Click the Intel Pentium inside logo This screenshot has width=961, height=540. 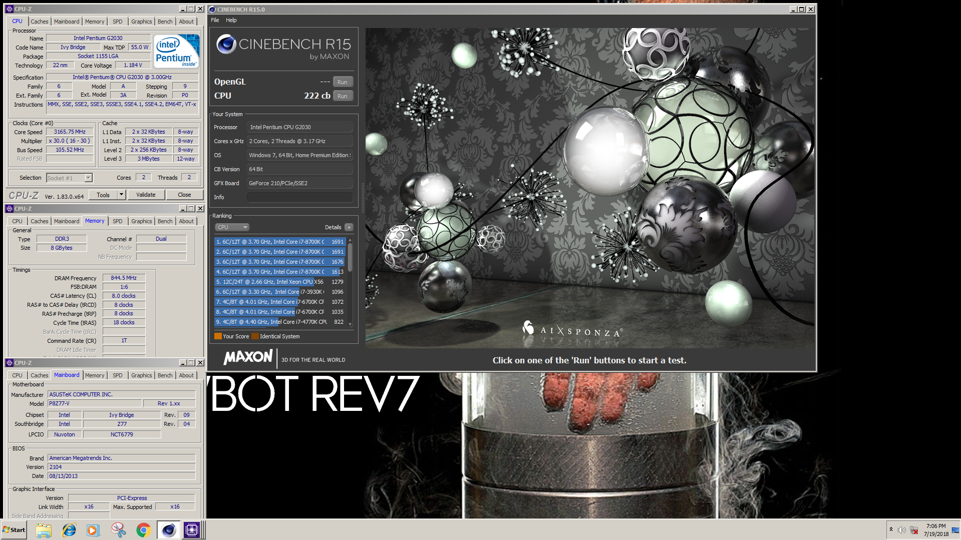click(x=176, y=52)
